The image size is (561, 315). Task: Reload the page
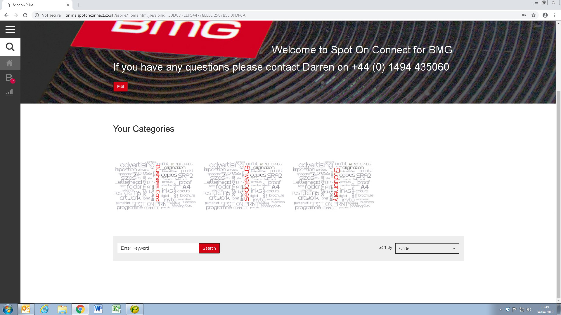[x=25, y=15]
